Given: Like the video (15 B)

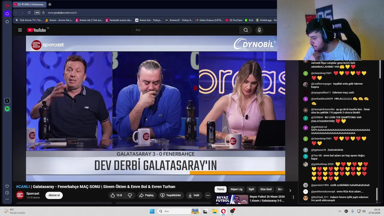Looking at the screenshot, I should 116,195.
